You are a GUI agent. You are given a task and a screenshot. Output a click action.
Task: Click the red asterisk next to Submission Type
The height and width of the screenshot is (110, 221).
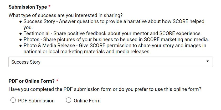[49, 7]
